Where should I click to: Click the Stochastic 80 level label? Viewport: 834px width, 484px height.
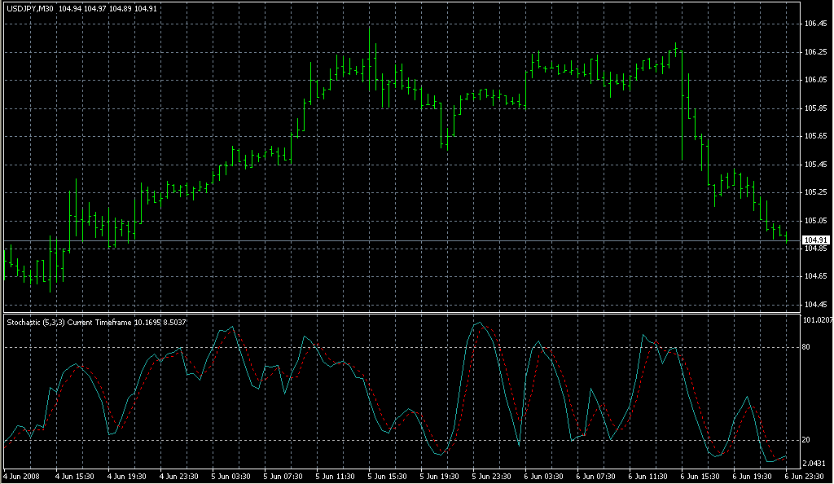pos(806,348)
